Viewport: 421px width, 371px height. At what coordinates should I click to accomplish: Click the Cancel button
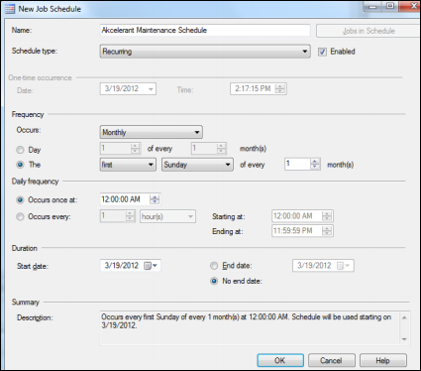[x=332, y=360]
